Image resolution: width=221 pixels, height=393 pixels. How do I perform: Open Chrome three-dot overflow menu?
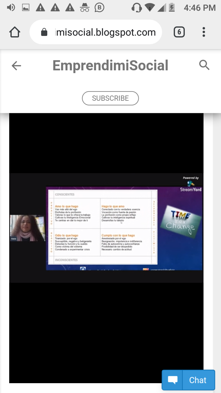(204, 32)
